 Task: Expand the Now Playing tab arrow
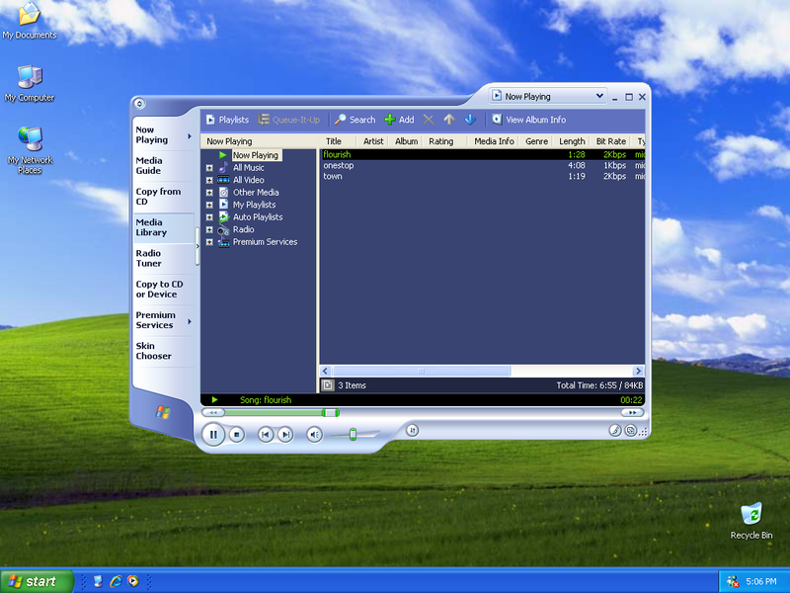[x=190, y=136]
